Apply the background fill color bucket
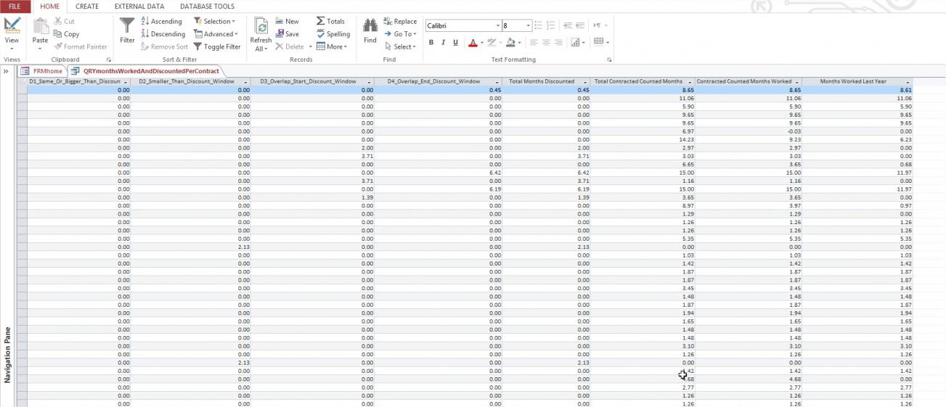This screenshot has height=407, width=946. coord(510,43)
